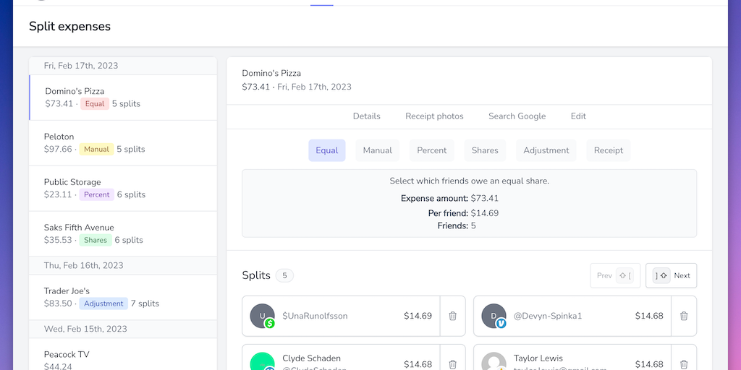This screenshot has height=370, width=741.
Task: Click the $UnaRunolfsson avatar with Cash App badge
Action: click(262, 316)
